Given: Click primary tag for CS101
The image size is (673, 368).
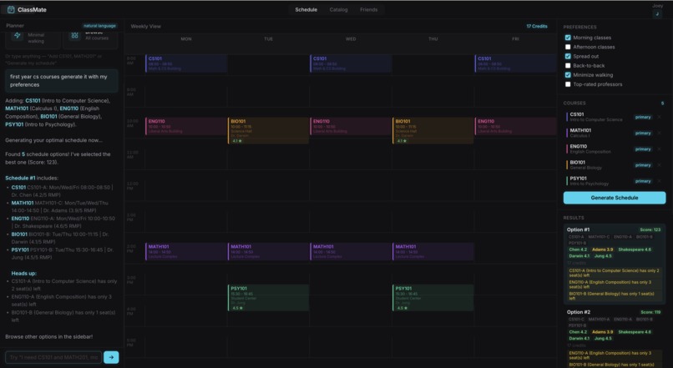Looking at the screenshot, I should 643,117.
